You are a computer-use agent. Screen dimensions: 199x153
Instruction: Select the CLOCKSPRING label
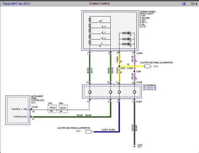click(x=149, y=85)
